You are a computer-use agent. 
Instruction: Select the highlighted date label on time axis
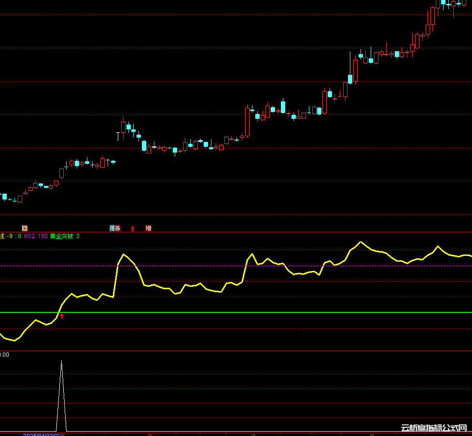pyautogui.click(x=42, y=435)
